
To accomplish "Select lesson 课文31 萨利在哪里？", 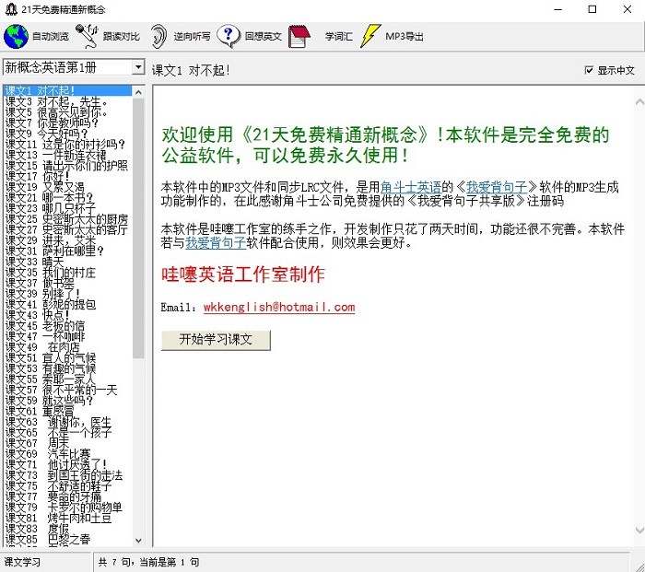I will pyautogui.click(x=61, y=251).
